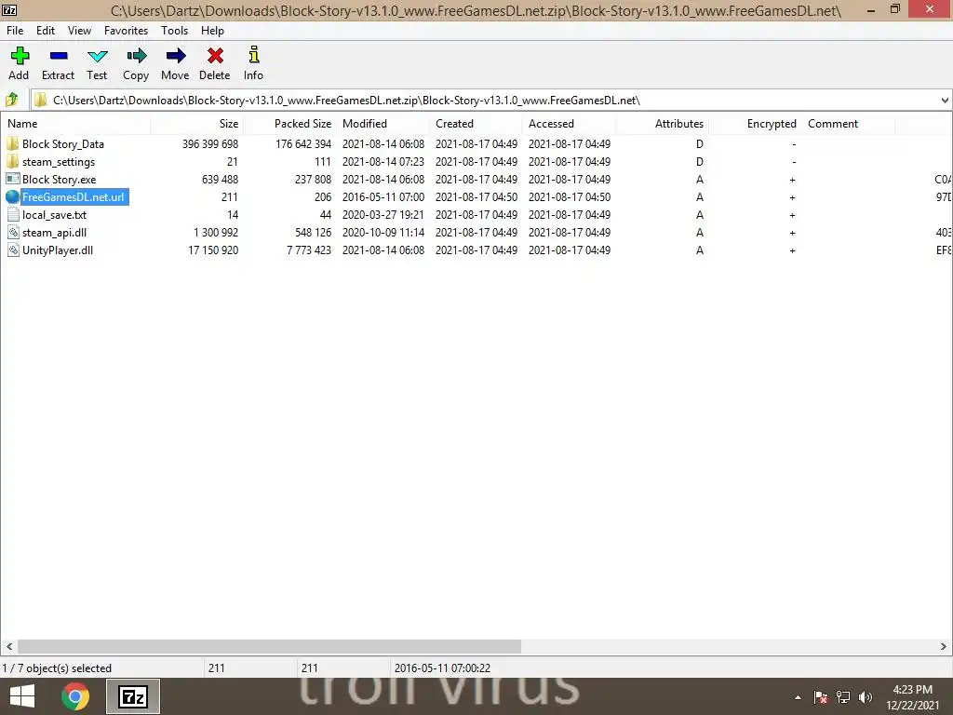Open the View menu
953x715 pixels.
tap(80, 31)
